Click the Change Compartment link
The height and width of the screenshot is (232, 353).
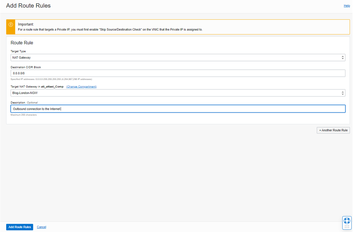[81, 87]
